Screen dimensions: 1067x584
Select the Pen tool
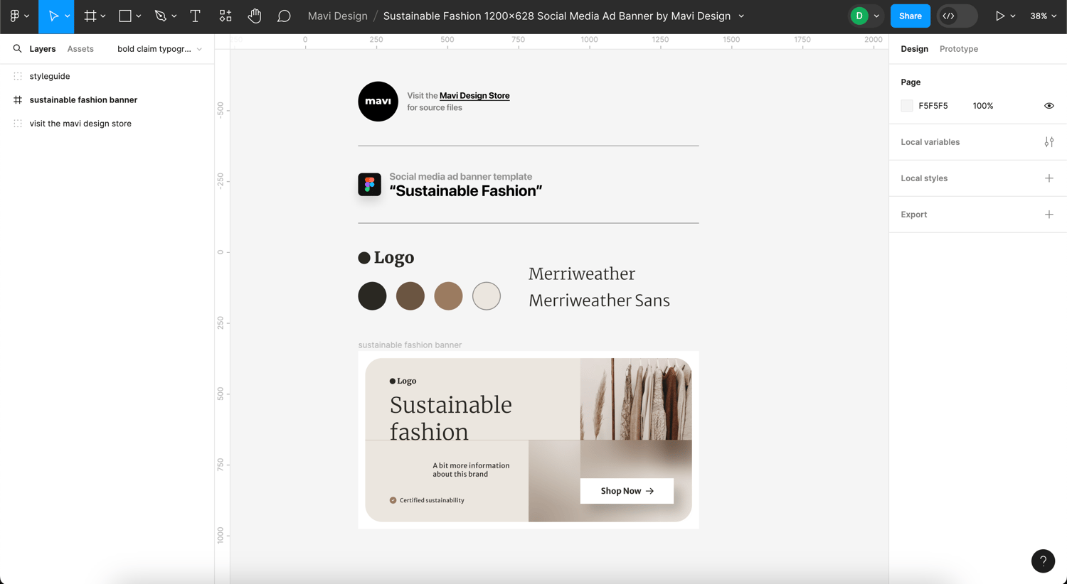click(161, 16)
